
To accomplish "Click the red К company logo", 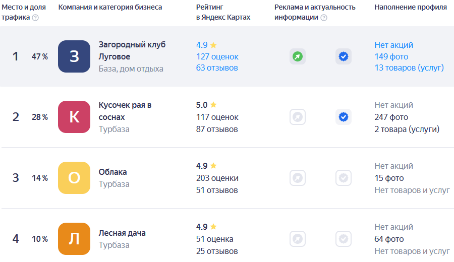I will 74,117.
